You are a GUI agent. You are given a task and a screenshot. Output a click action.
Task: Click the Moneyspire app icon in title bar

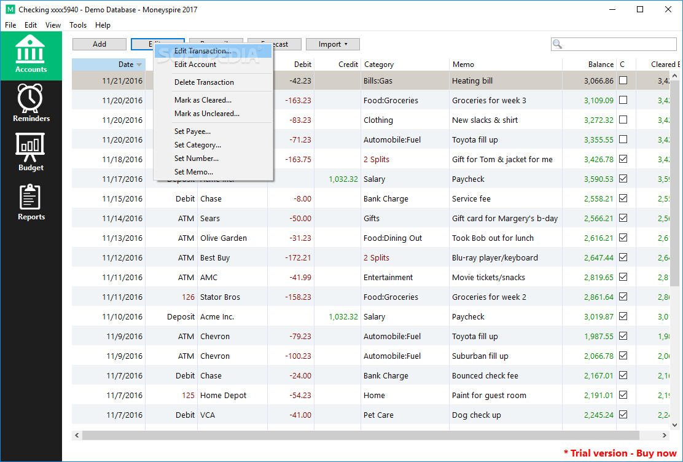coord(10,10)
